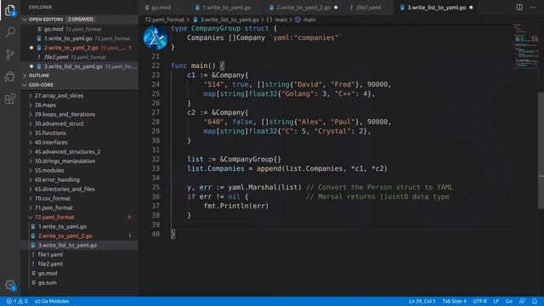Image resolution: width=544 pixels, height=306 pixels.
Task: Open go.mod in Open Editors list
Action: tap(80, 29)
